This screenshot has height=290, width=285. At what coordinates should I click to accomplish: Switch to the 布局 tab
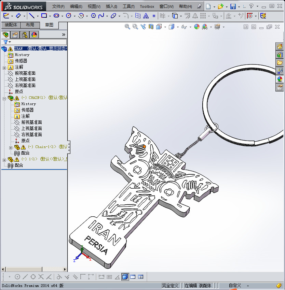click(30, 25)
